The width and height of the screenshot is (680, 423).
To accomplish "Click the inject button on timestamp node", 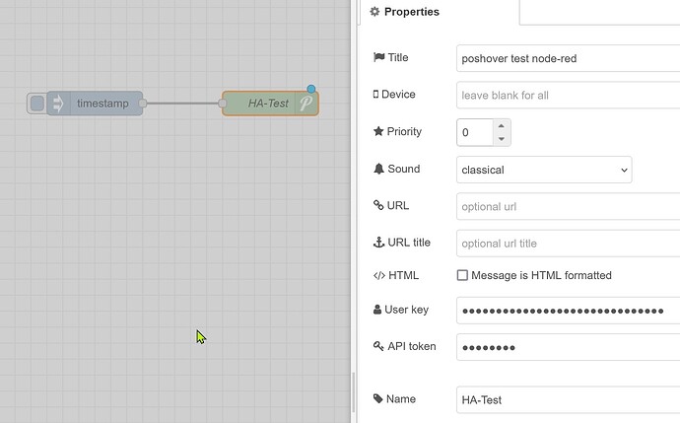I will (x=36, y=104).
